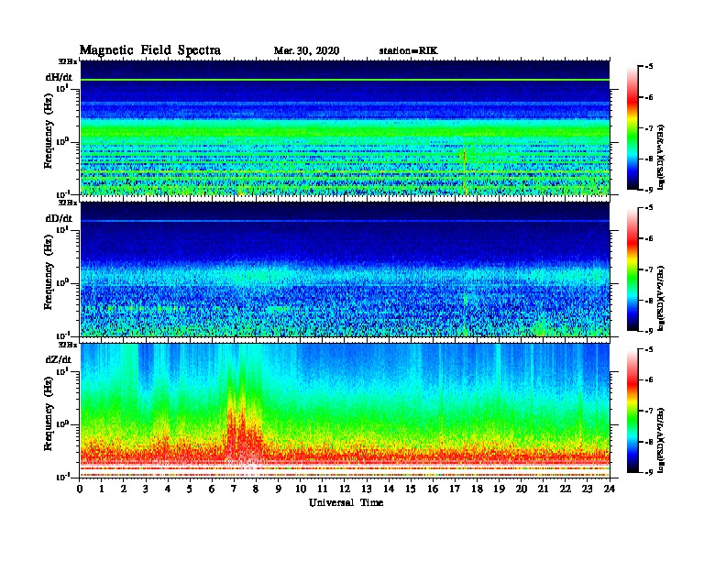Click the "-5" tick on dH/dt colorbar
The height and width of the screenshot is (561, 726).
649,66
